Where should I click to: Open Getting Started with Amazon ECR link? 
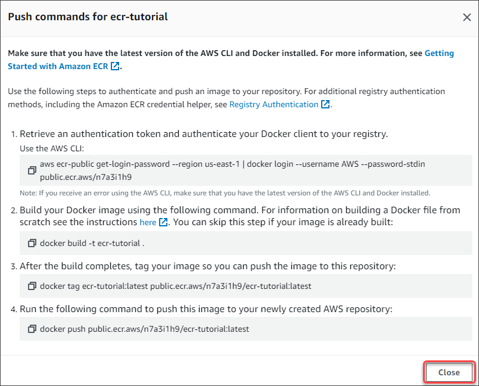coord(231,60)
